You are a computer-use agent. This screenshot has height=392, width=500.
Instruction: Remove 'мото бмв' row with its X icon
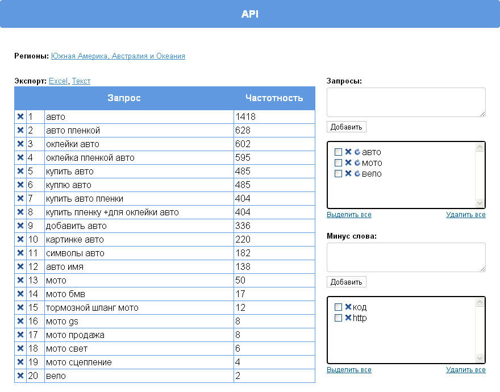click(x=20, y=294)
